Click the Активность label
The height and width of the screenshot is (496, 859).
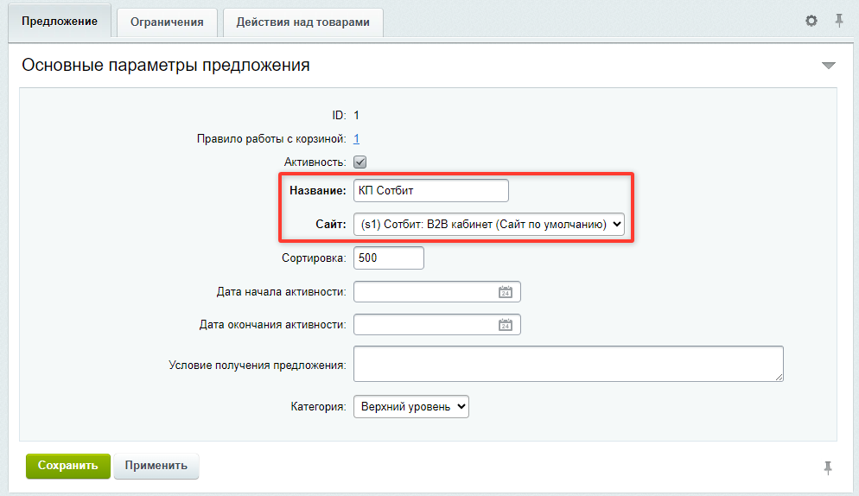(315, 162)
